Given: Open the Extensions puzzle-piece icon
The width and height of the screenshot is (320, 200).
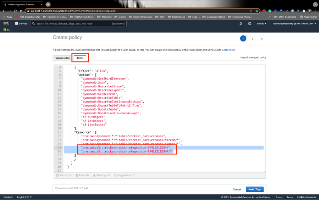Looking at the screenshot, I should point(304,11).
